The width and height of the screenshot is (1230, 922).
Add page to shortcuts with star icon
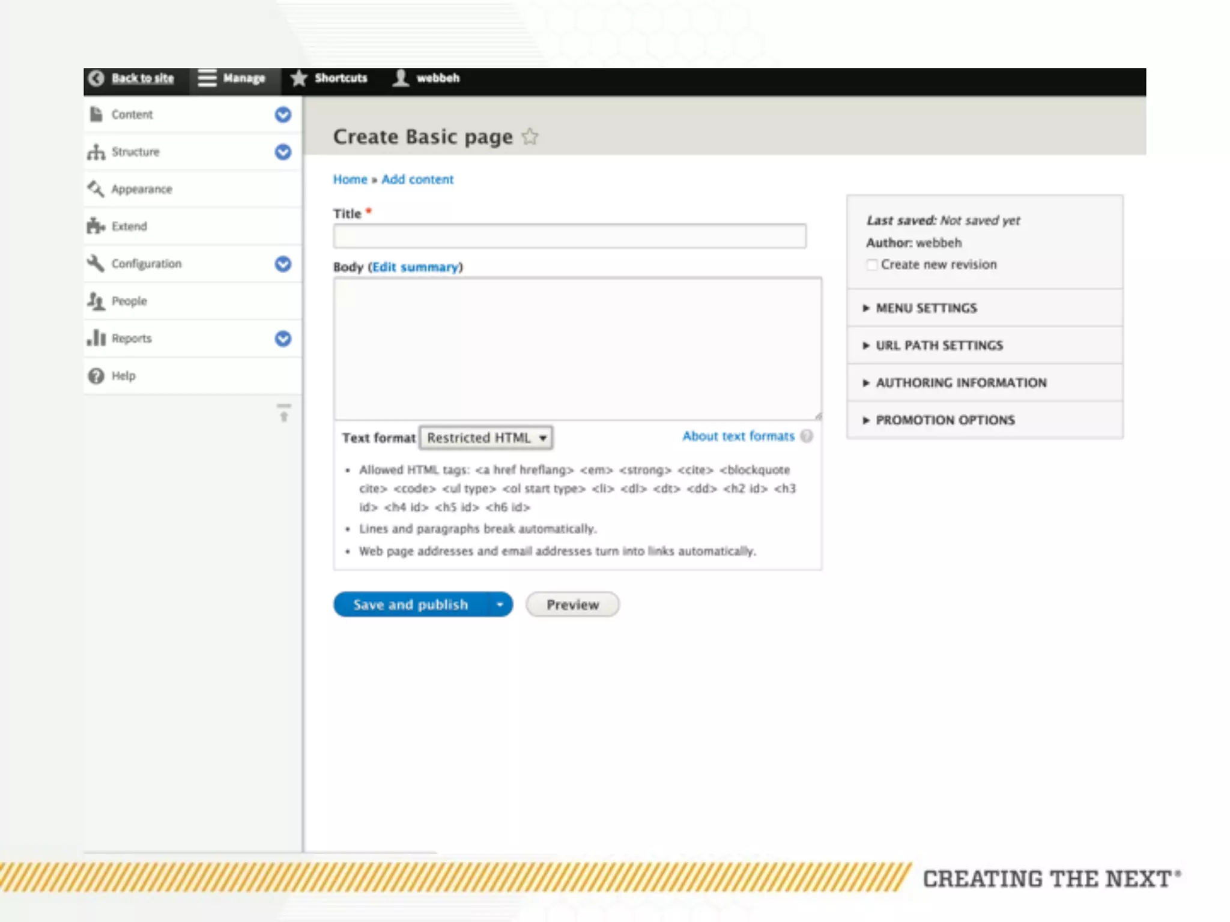tap(530, 137)
